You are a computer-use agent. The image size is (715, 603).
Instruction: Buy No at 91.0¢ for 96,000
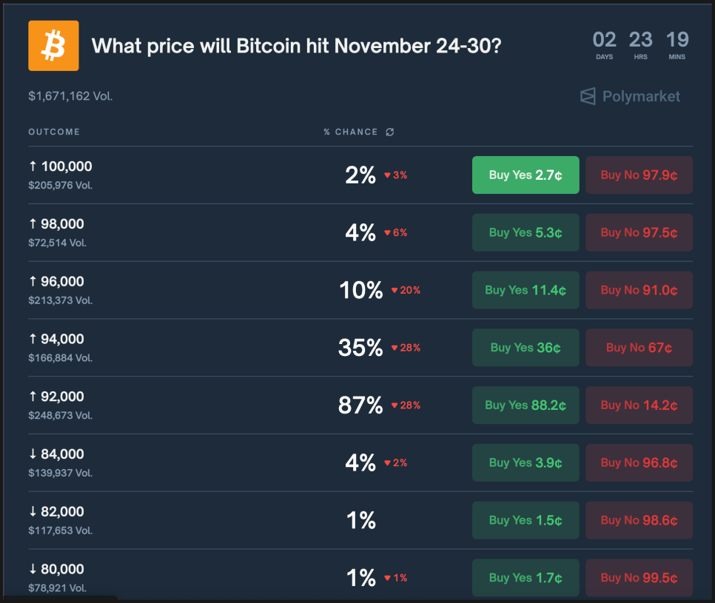pyautogui.click(x=639, y=290)
